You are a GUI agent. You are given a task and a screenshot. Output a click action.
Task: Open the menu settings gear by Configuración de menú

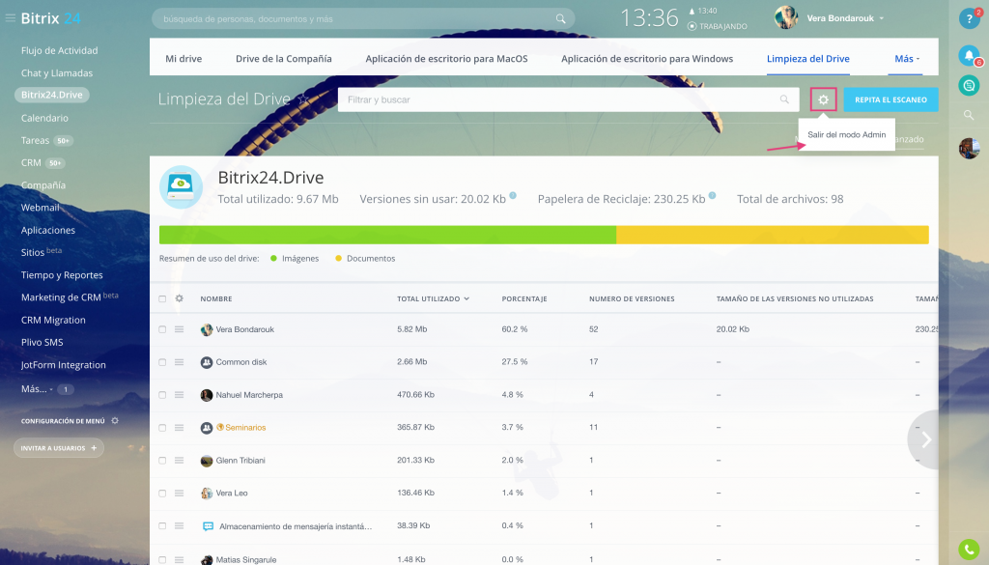[115, 420]
